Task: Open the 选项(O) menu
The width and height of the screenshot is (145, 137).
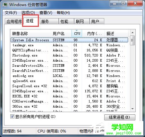Action: click(x=28, y=13)
